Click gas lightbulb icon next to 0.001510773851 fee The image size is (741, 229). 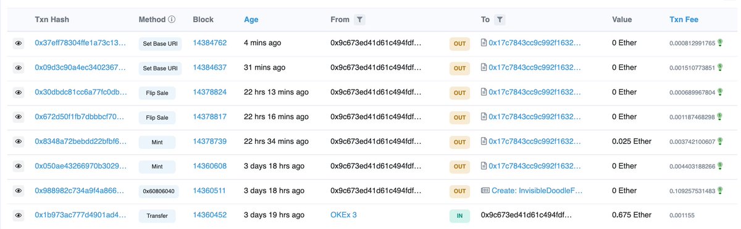(x=720, y=68)
